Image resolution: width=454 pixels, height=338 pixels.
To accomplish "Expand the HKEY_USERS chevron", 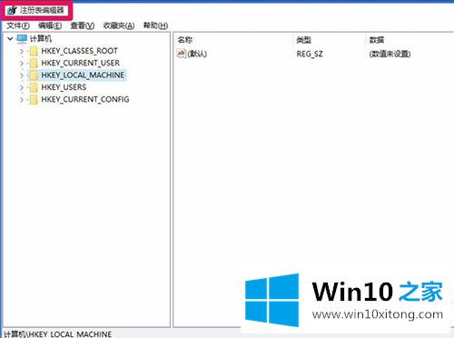I will [x=22, y=87].
